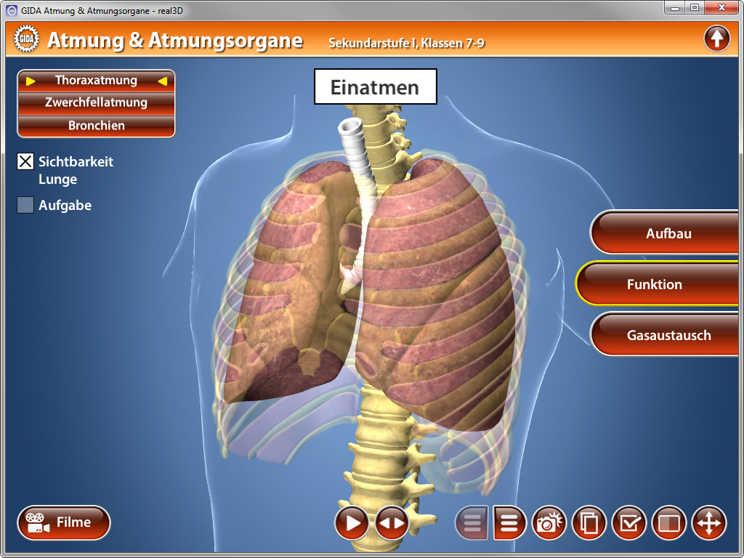Image resolution: width=744 pixels, height=558 pixels.
Task: Select the Thoraxatmung menu item
Action: [96, 81]
